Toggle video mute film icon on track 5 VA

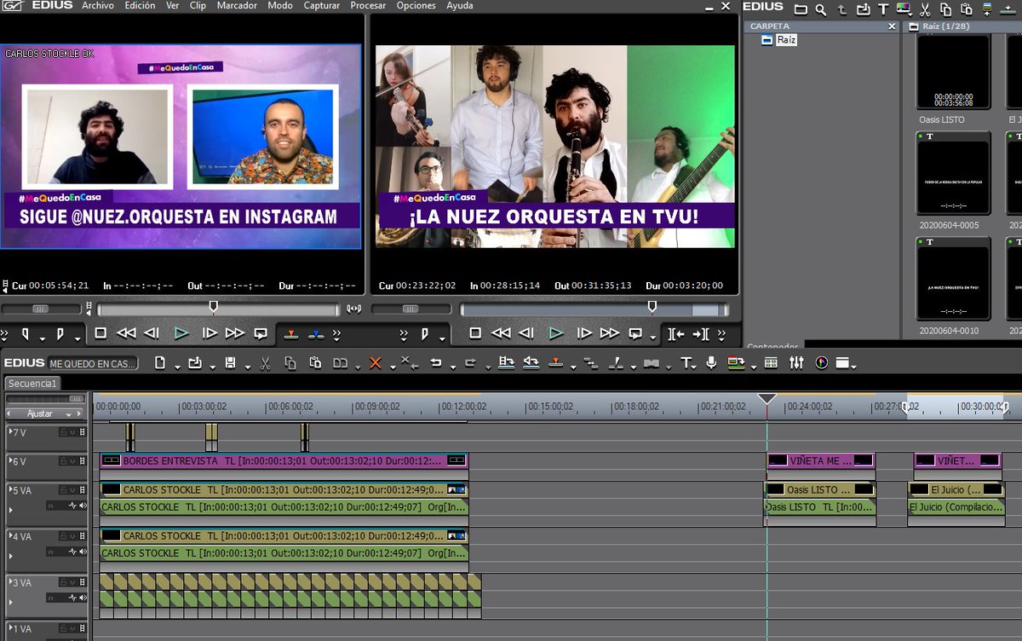[83, 491]
